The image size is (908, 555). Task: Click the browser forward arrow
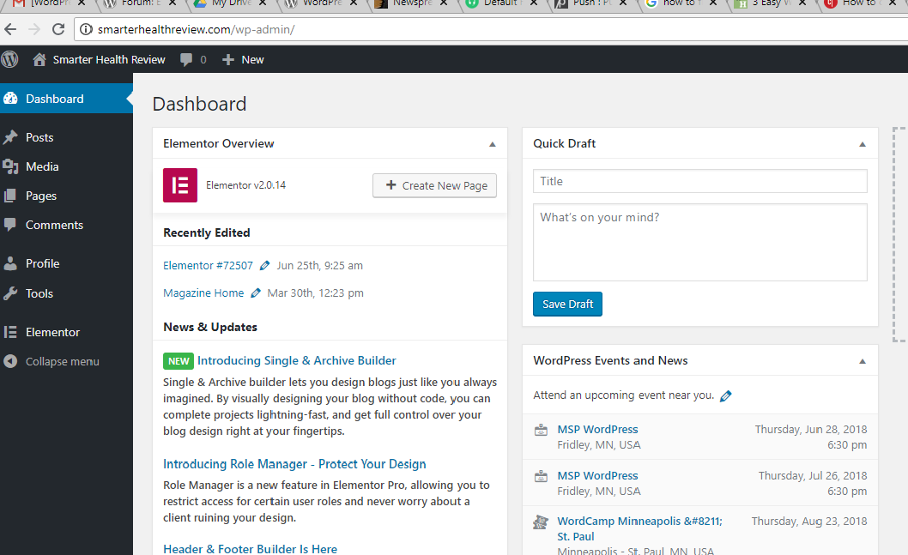coord(34,29)
